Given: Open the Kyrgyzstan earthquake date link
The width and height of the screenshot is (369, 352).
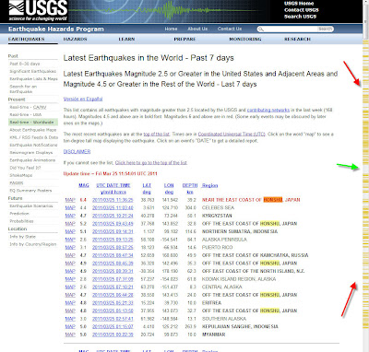Looking at the screenshot, I should coord(113,216).
